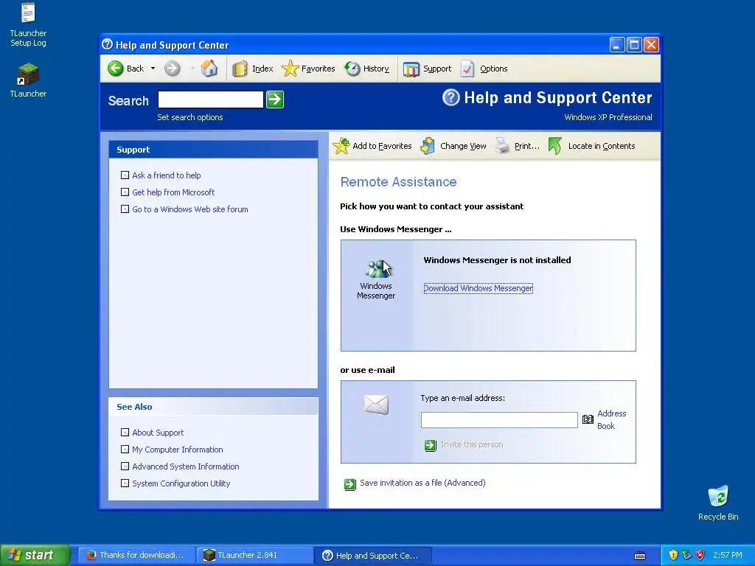Open TLauncher Setup Log desktop icon

point(28,25)
